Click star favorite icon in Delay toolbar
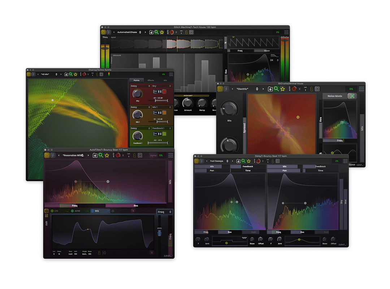390x289 pixels. point(248,161)
